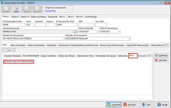Select Informações de Ajustes sub-tab
Image resolution: width=171 pixels, height=108 pixels.
tap(106, 56)
